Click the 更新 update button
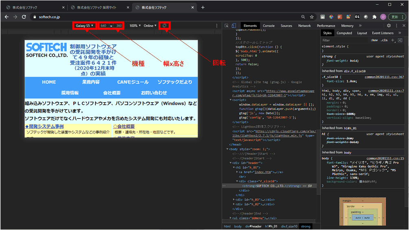 tap(397, 17)
